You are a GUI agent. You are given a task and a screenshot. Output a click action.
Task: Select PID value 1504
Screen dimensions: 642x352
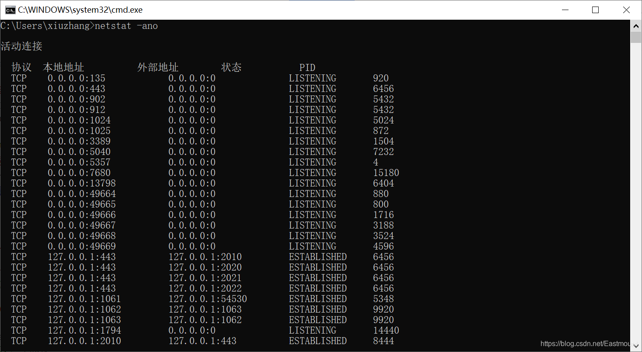click(x=384, y=141)
